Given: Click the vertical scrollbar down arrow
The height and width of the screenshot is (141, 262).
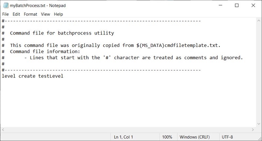Looking at the screenshot, I should 259,124.
